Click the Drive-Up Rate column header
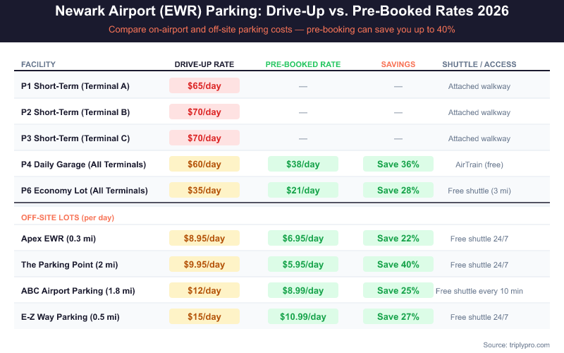 tap(204, 64)
